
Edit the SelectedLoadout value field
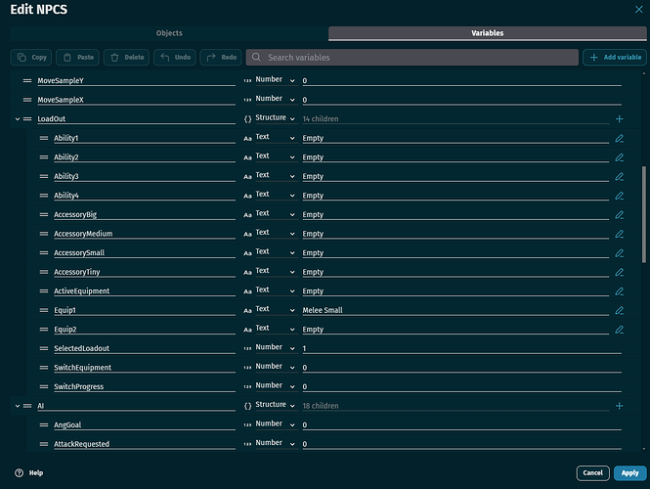(461, 348)
